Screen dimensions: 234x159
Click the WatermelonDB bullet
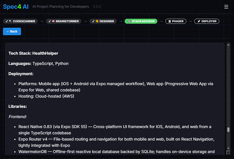click(x=117, y=152)
